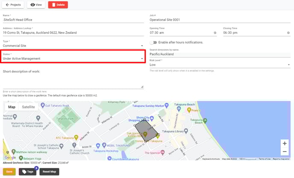This screenshot has height=178, width=294.
Task: Go back using the Projects arrow
Action: (8, 5)
